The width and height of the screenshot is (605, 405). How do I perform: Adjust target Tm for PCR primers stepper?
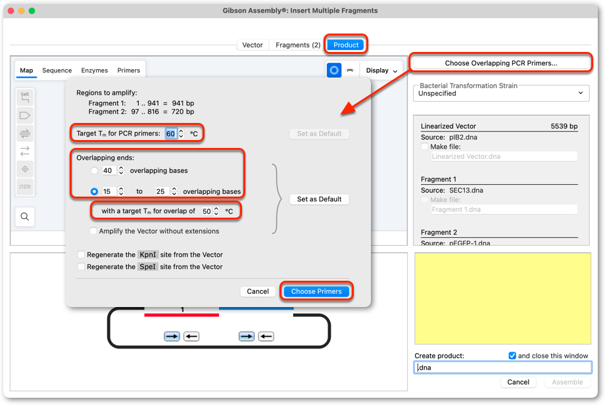pyautogui.click(x=181, y=134)
